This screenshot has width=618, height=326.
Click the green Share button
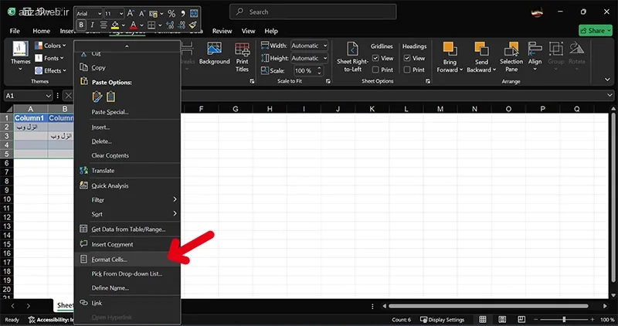(595, 30)
